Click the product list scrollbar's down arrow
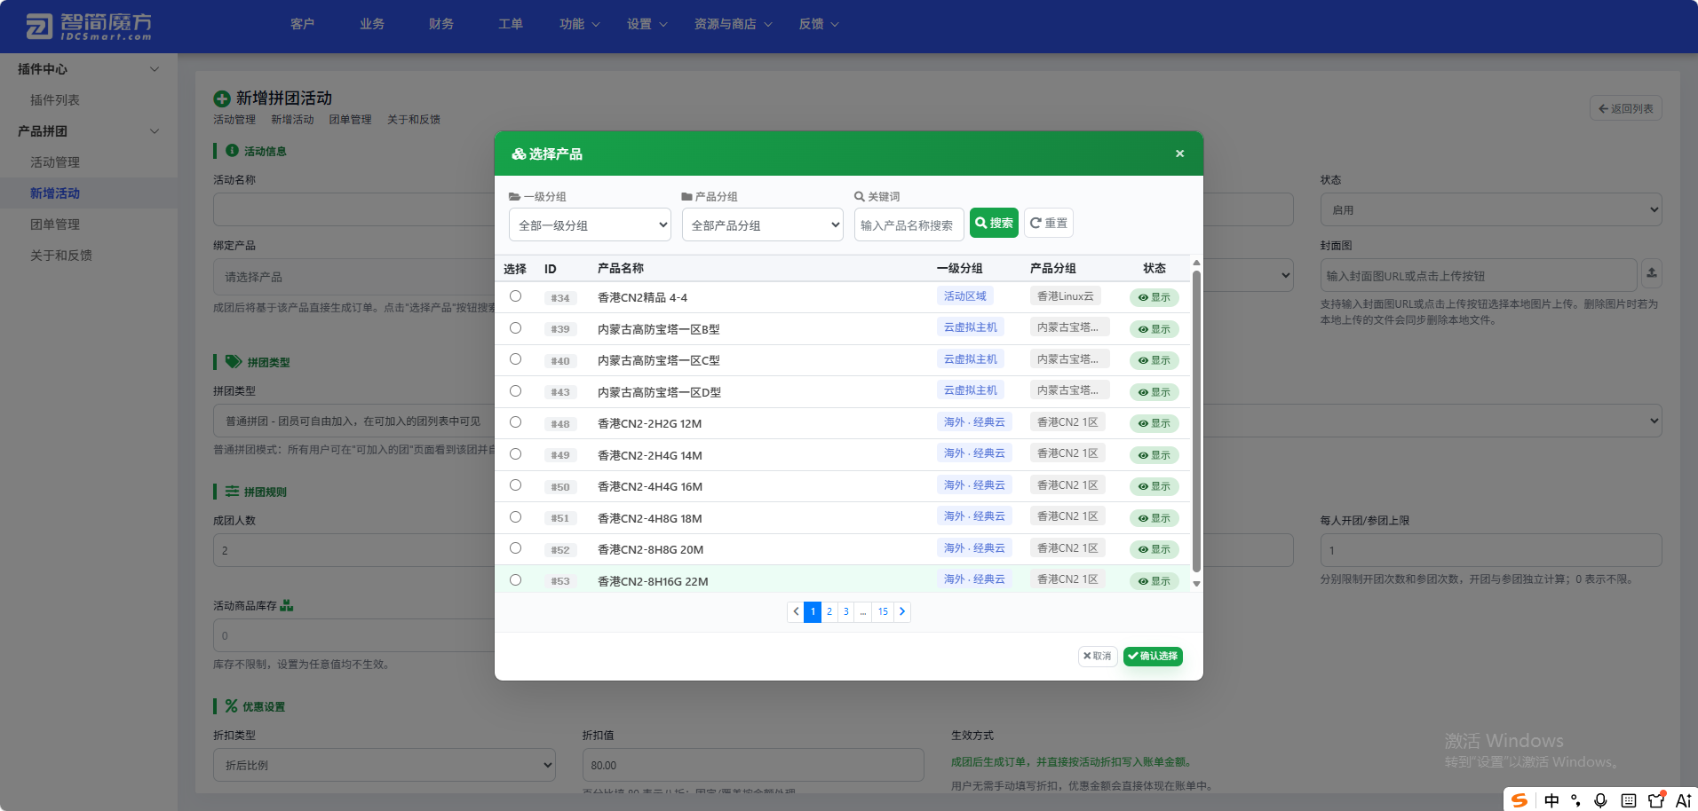1698x811 pixels. (1196, 584)
